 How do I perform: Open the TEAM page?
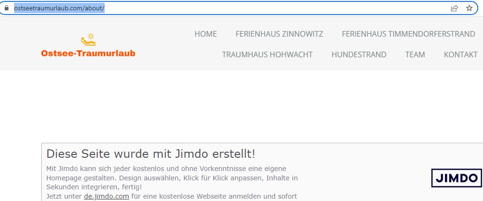tap(415, 54)
